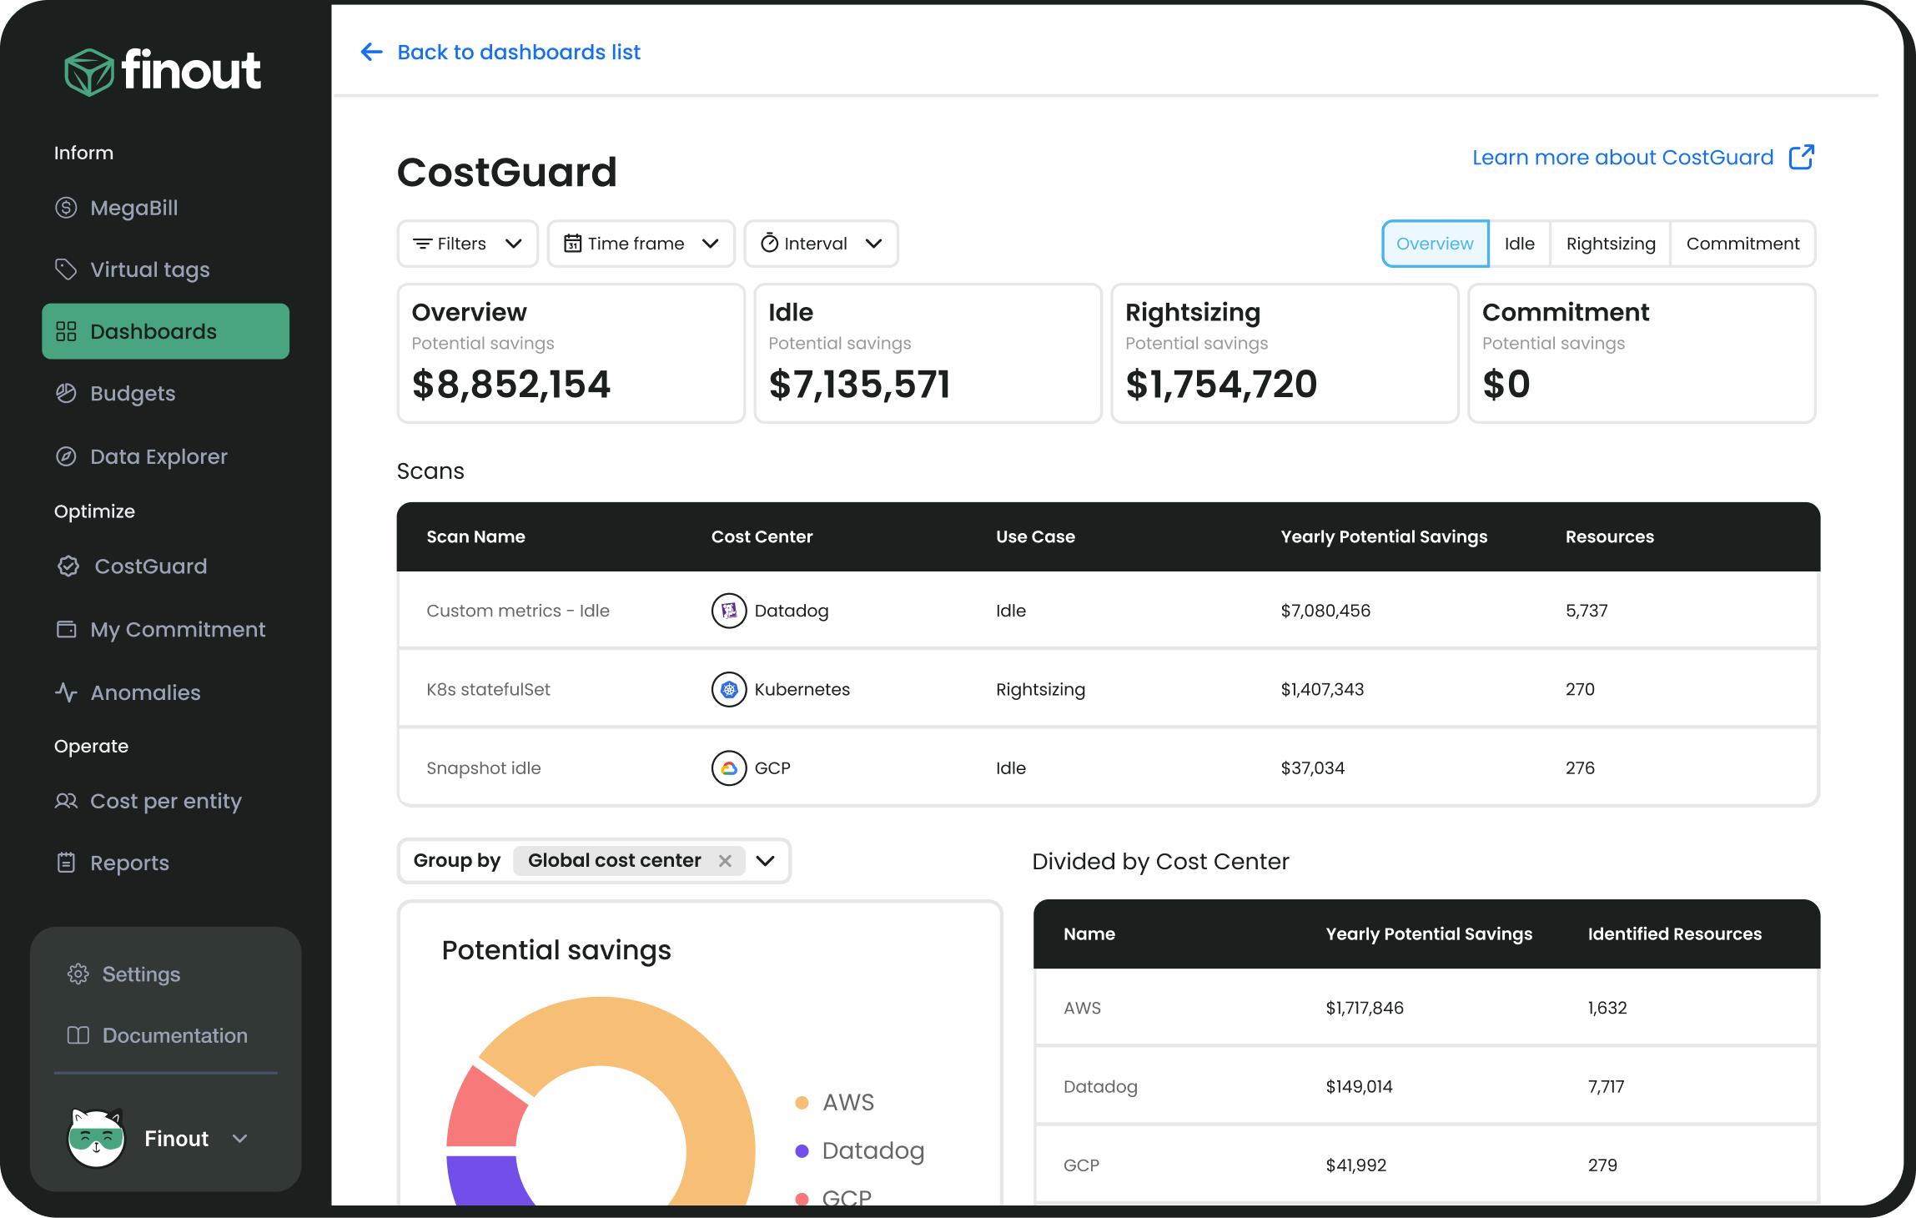Open the Filters dropdown

467,244
